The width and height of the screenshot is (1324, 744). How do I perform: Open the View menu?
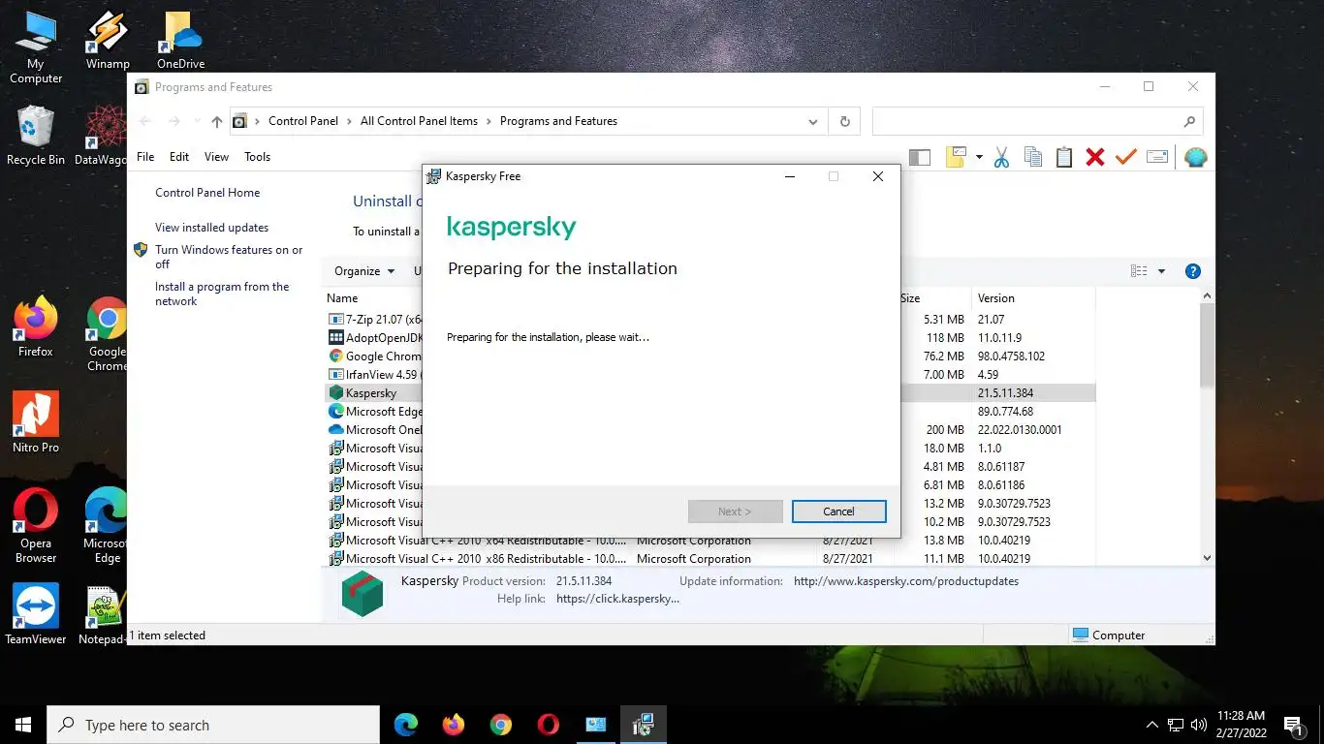point(216,157)
